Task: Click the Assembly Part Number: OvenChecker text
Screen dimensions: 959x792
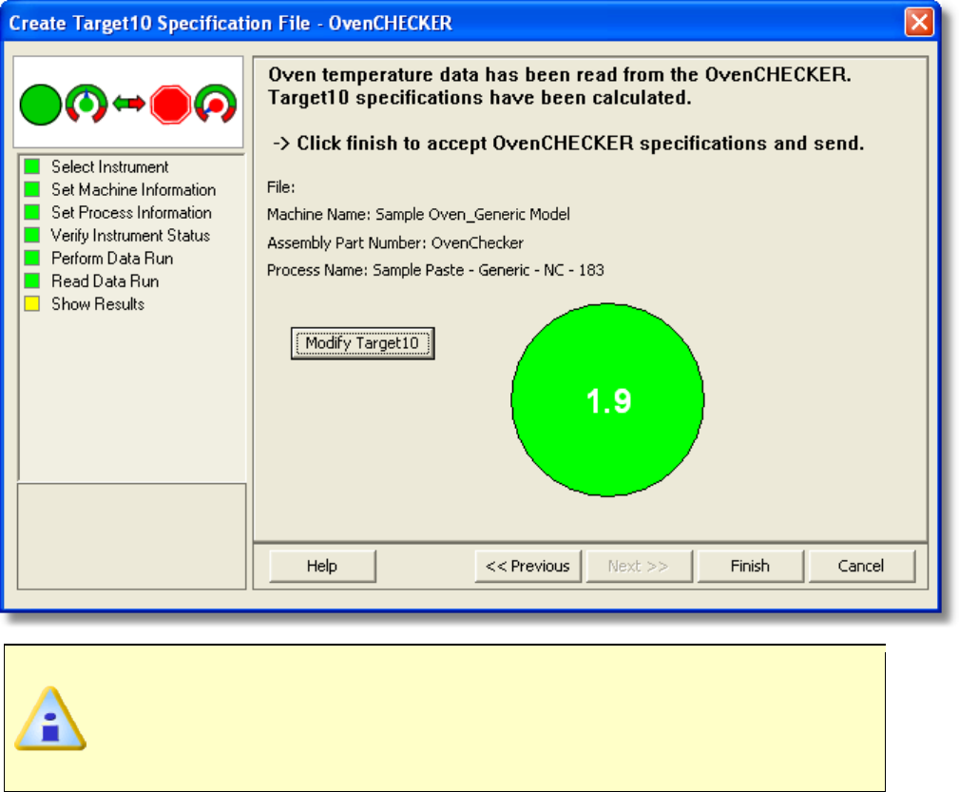Action: point(395,243)
